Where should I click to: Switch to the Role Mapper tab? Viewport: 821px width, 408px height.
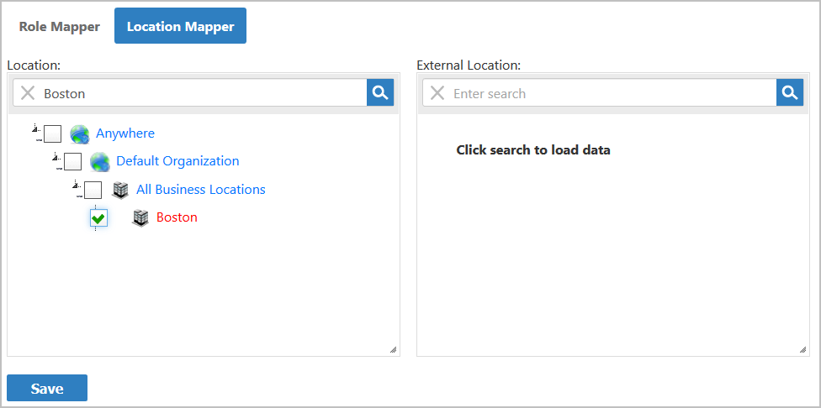pos(60,26)
